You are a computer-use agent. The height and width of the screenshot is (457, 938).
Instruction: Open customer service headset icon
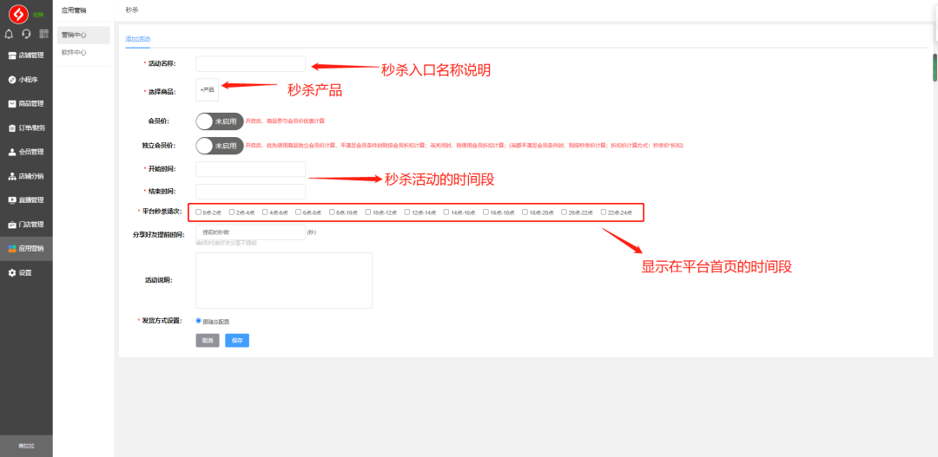pyautogui.click(x=26, y=34)
